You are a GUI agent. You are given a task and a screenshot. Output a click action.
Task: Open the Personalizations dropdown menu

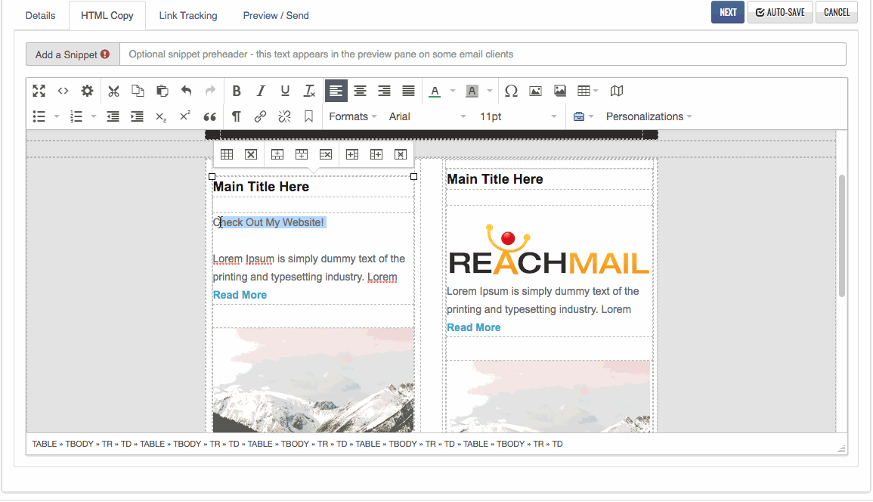[649, 116]
